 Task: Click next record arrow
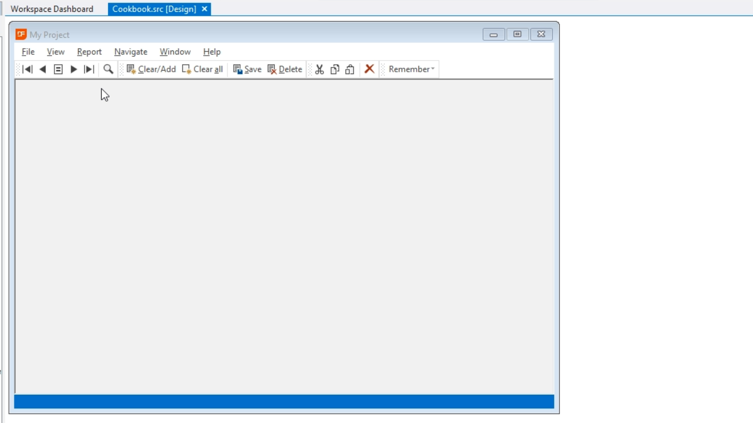coord(73,69)
